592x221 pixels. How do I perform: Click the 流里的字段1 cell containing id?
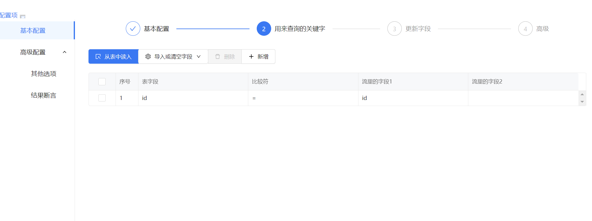pyautogui.click(x=413, y=98)
